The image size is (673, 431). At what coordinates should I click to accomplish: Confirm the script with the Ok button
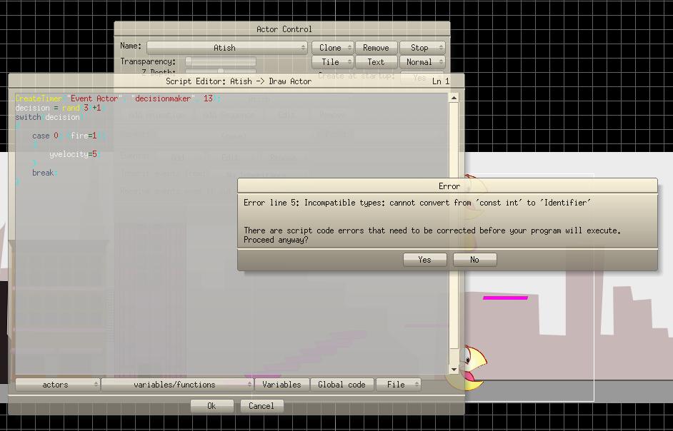point(211,406)
